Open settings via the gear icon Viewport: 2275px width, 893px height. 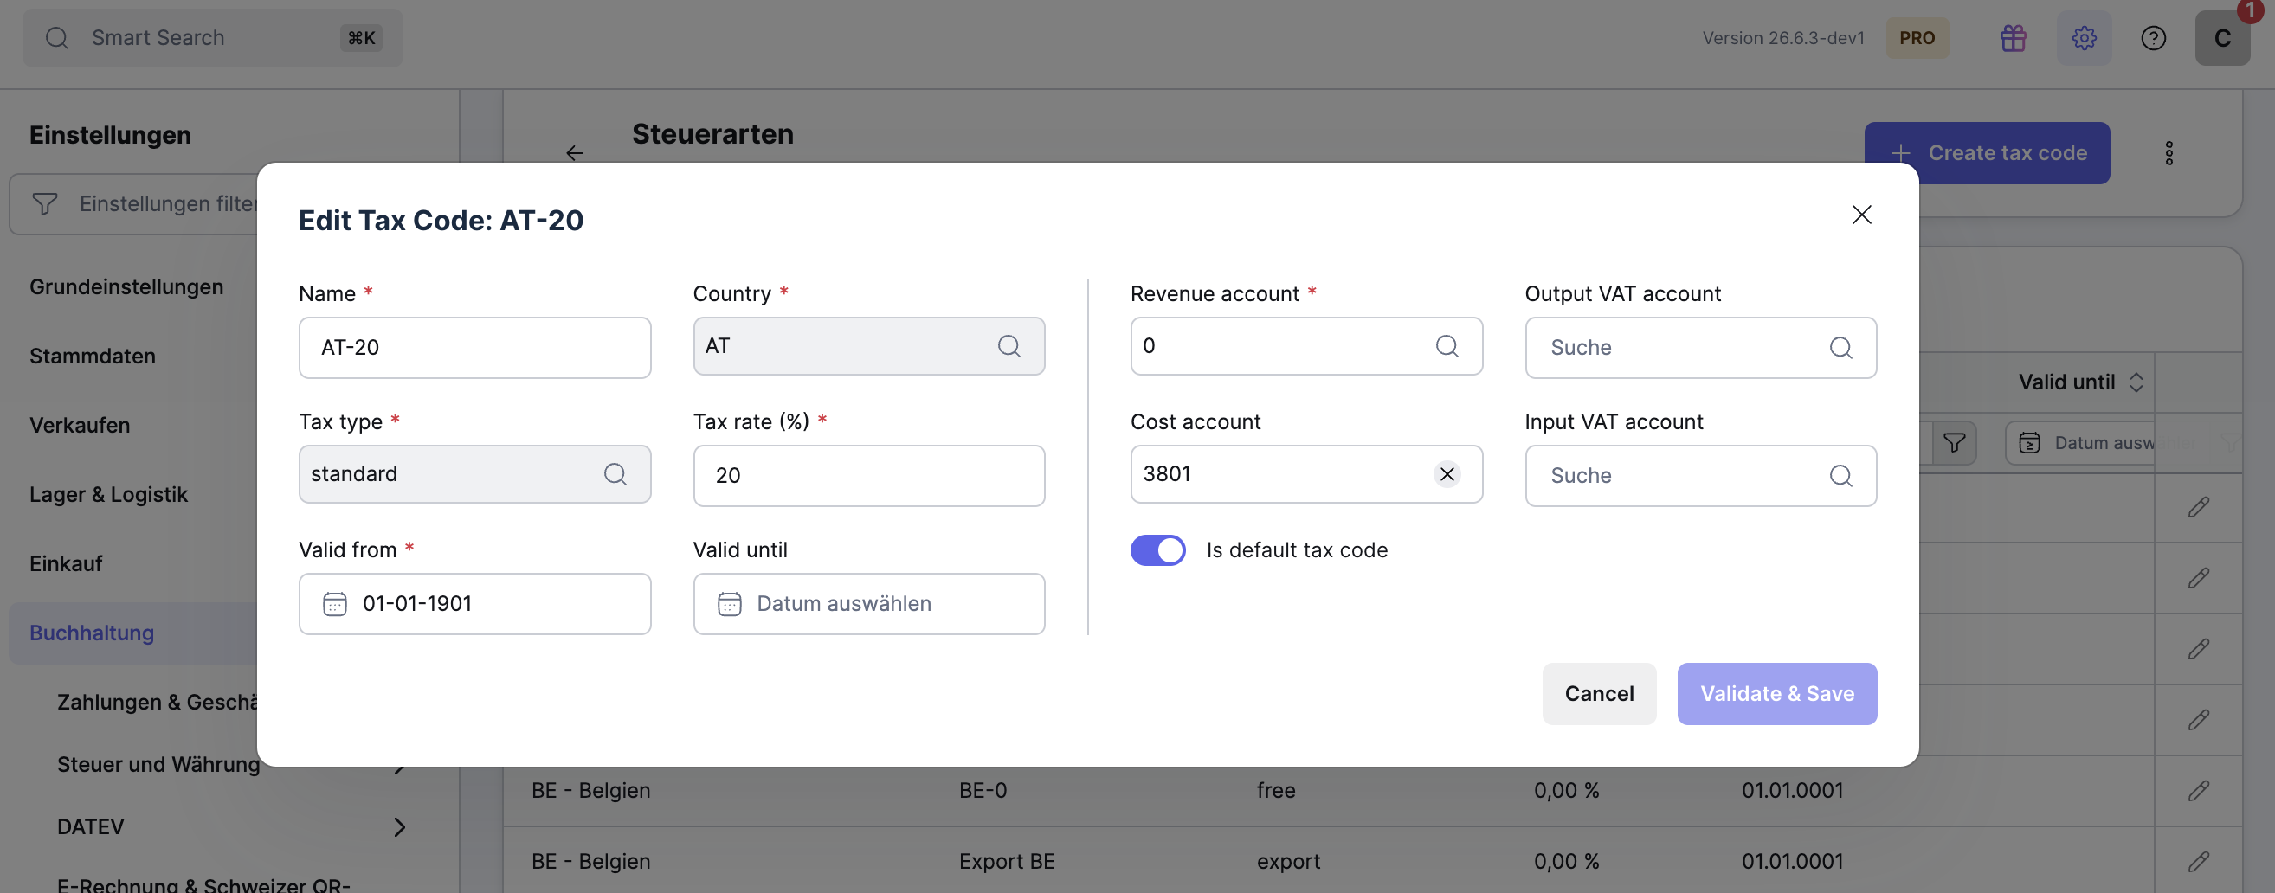click(2084, 38)
